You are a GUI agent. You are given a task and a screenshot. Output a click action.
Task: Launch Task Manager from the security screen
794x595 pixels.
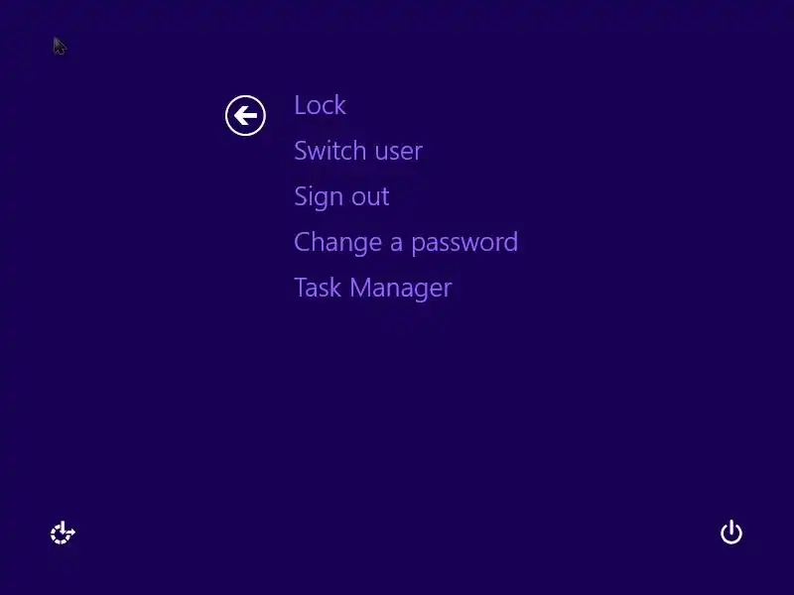click(x=373, y=288)
